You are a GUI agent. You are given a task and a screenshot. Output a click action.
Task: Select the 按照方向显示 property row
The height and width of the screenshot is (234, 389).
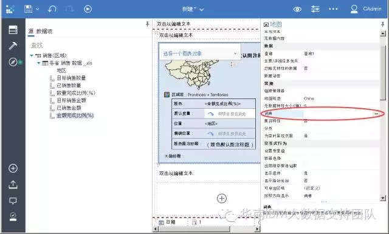(322, 196)
